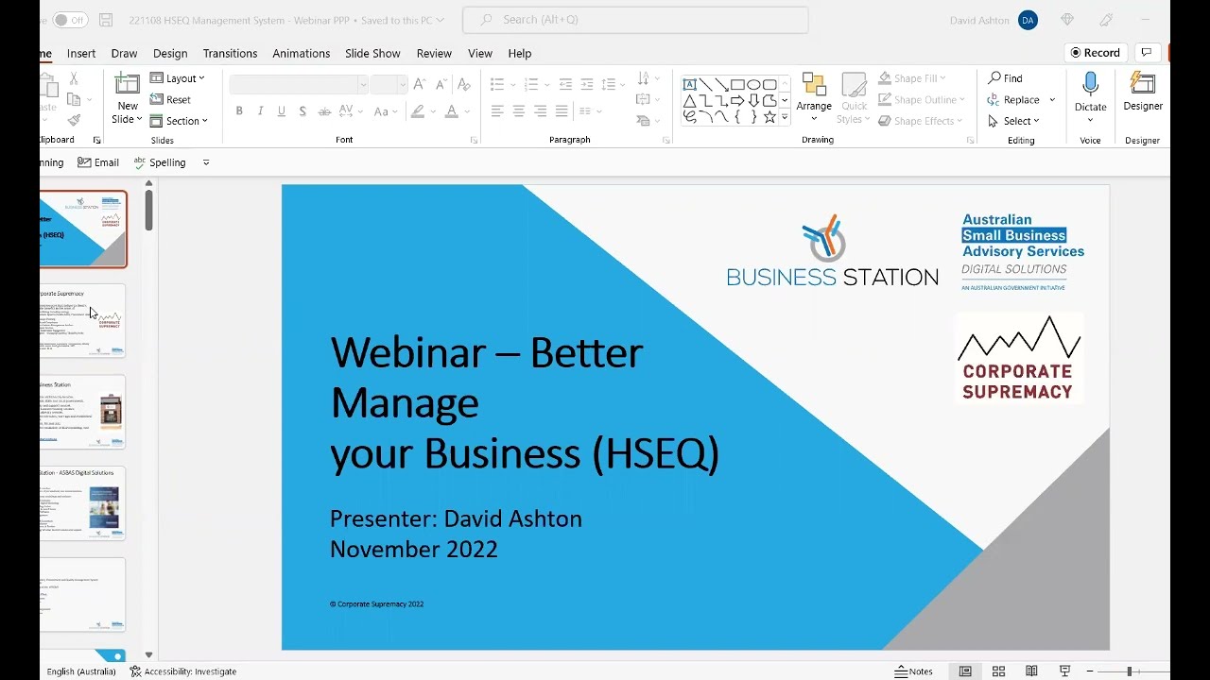Center align text
1210x680 pixels.
pos(518,111)
